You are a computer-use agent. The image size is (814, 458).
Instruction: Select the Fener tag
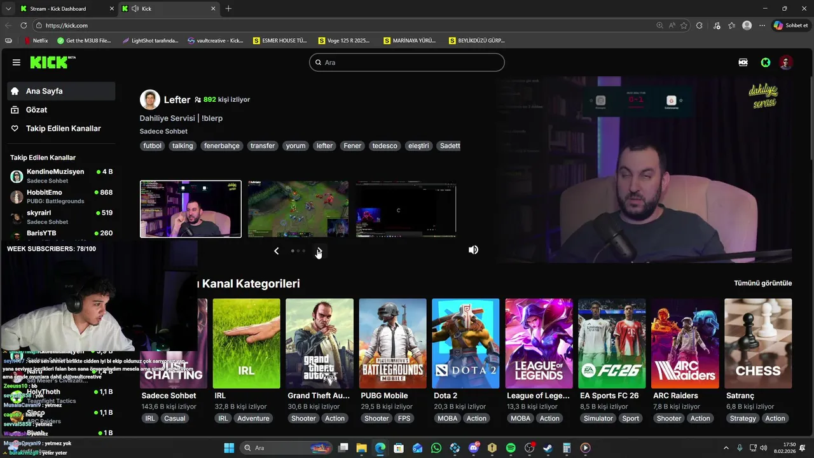352,146
